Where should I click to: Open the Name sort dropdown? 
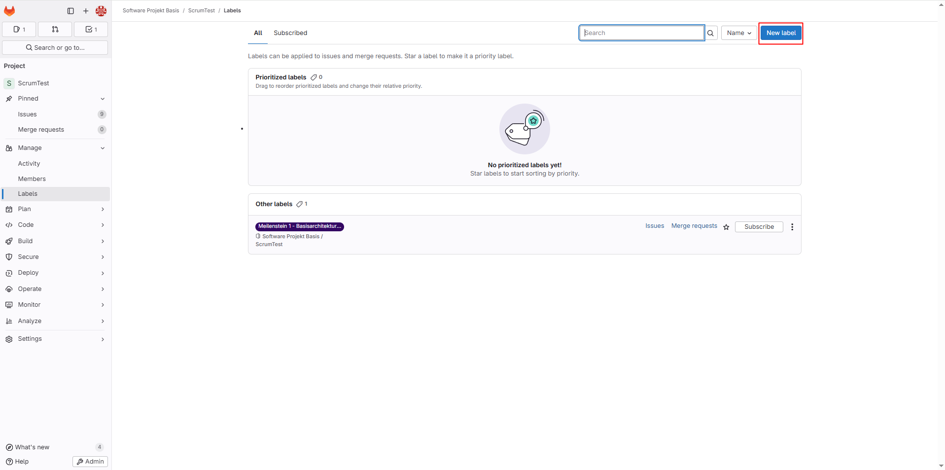point(738,33)
